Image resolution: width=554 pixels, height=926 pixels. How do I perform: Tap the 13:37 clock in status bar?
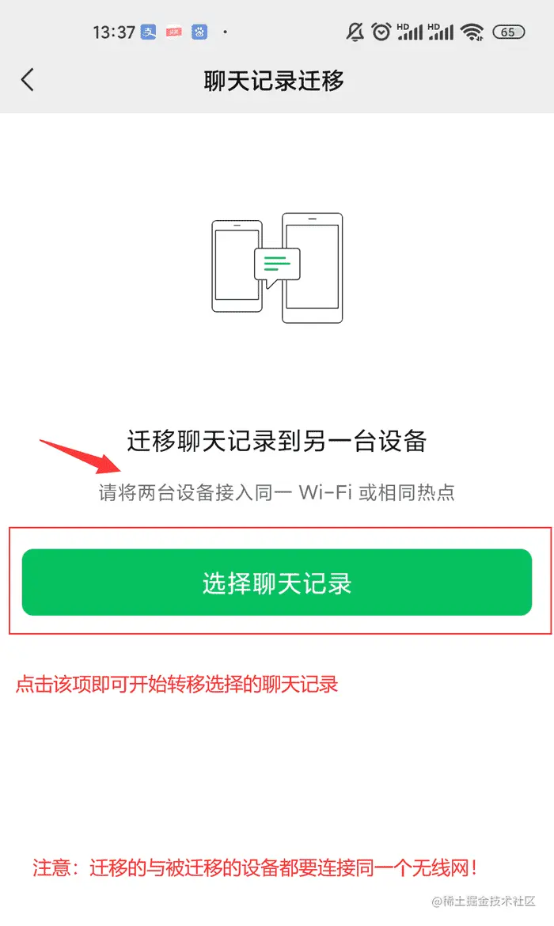point(114,32)
